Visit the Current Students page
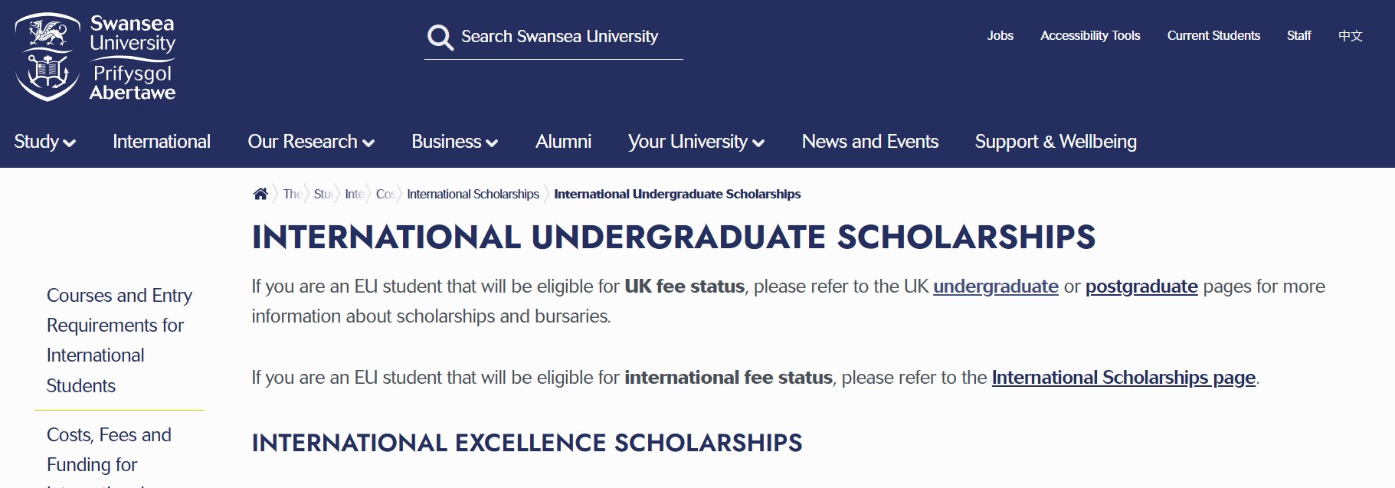1395x488 pixels. pyautogui.click(x=1213, y=35)
